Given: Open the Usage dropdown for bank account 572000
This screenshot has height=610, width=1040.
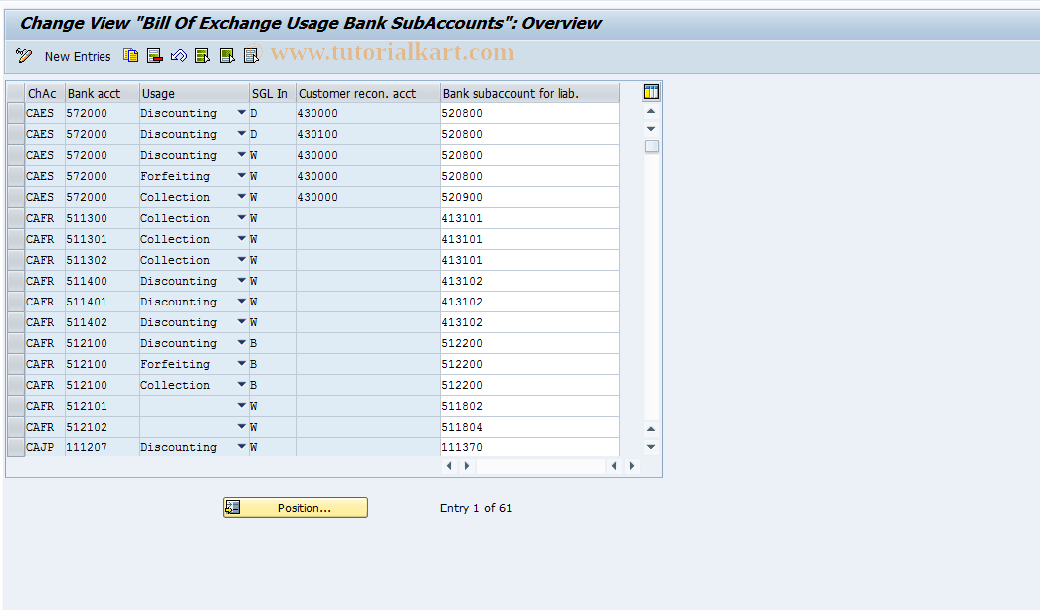Looking at the screenshot, I should [x=241, y=112].
